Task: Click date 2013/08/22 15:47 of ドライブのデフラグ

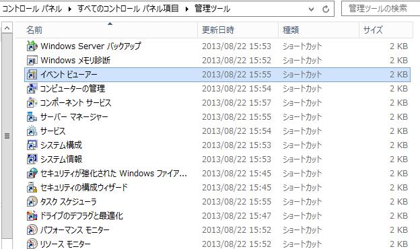Action: coord(236,216)
